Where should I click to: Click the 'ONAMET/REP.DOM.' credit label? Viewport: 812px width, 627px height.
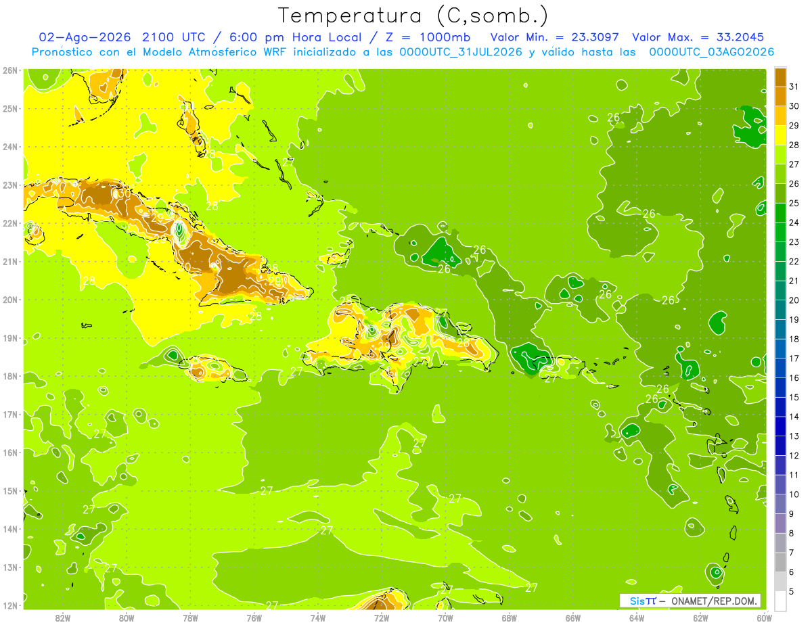coord(713,601)
